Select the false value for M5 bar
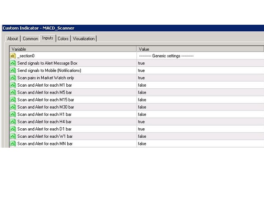The image size is (264, 198). (x=200, y=92)
